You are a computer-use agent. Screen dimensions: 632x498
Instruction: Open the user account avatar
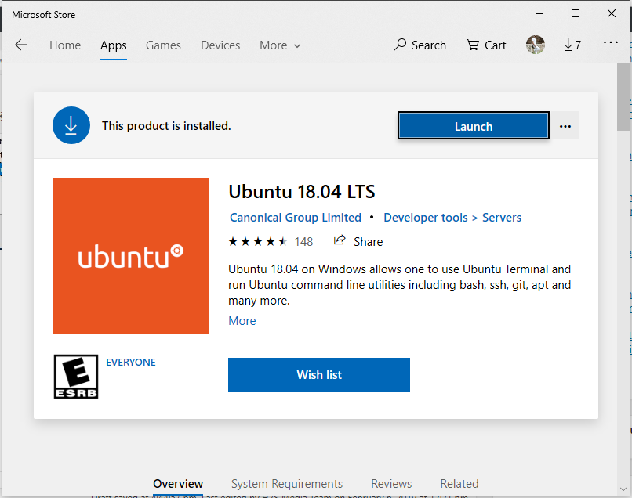tap(536, 45)
